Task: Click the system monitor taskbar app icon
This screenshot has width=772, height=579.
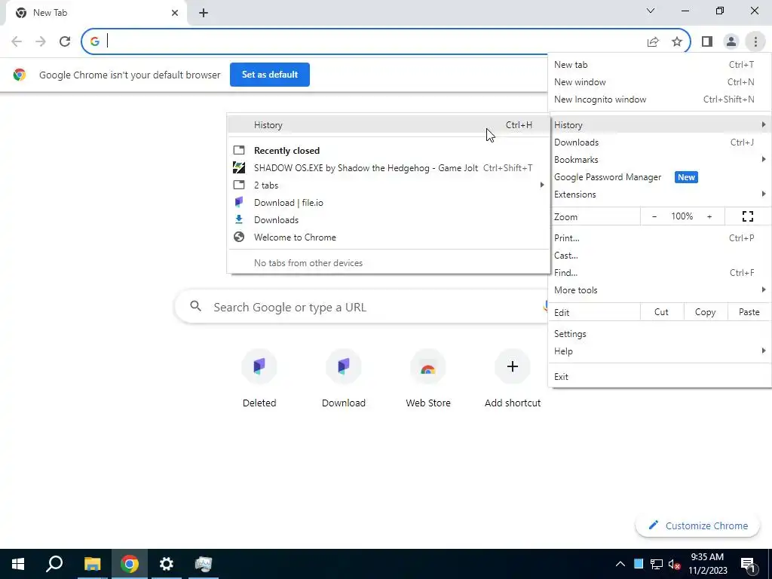Action: coord(204,564)
